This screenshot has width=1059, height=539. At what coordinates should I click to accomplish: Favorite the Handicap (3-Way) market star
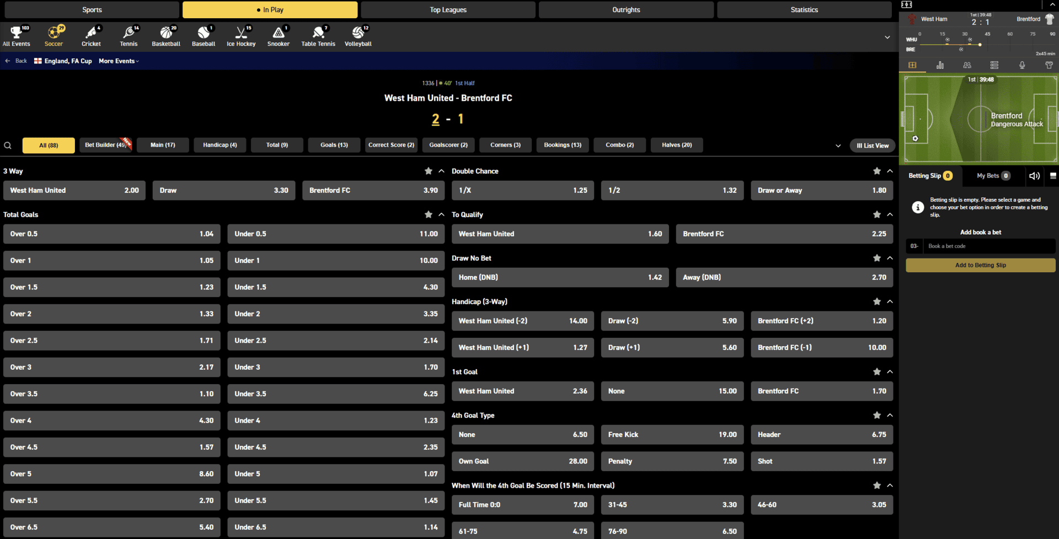[x=877, y=301]
